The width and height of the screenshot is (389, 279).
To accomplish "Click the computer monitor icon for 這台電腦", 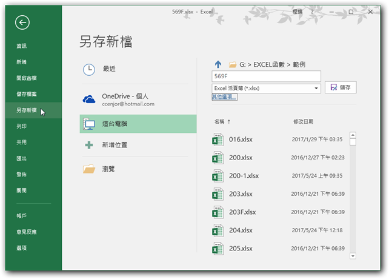I will pos(89,124).
